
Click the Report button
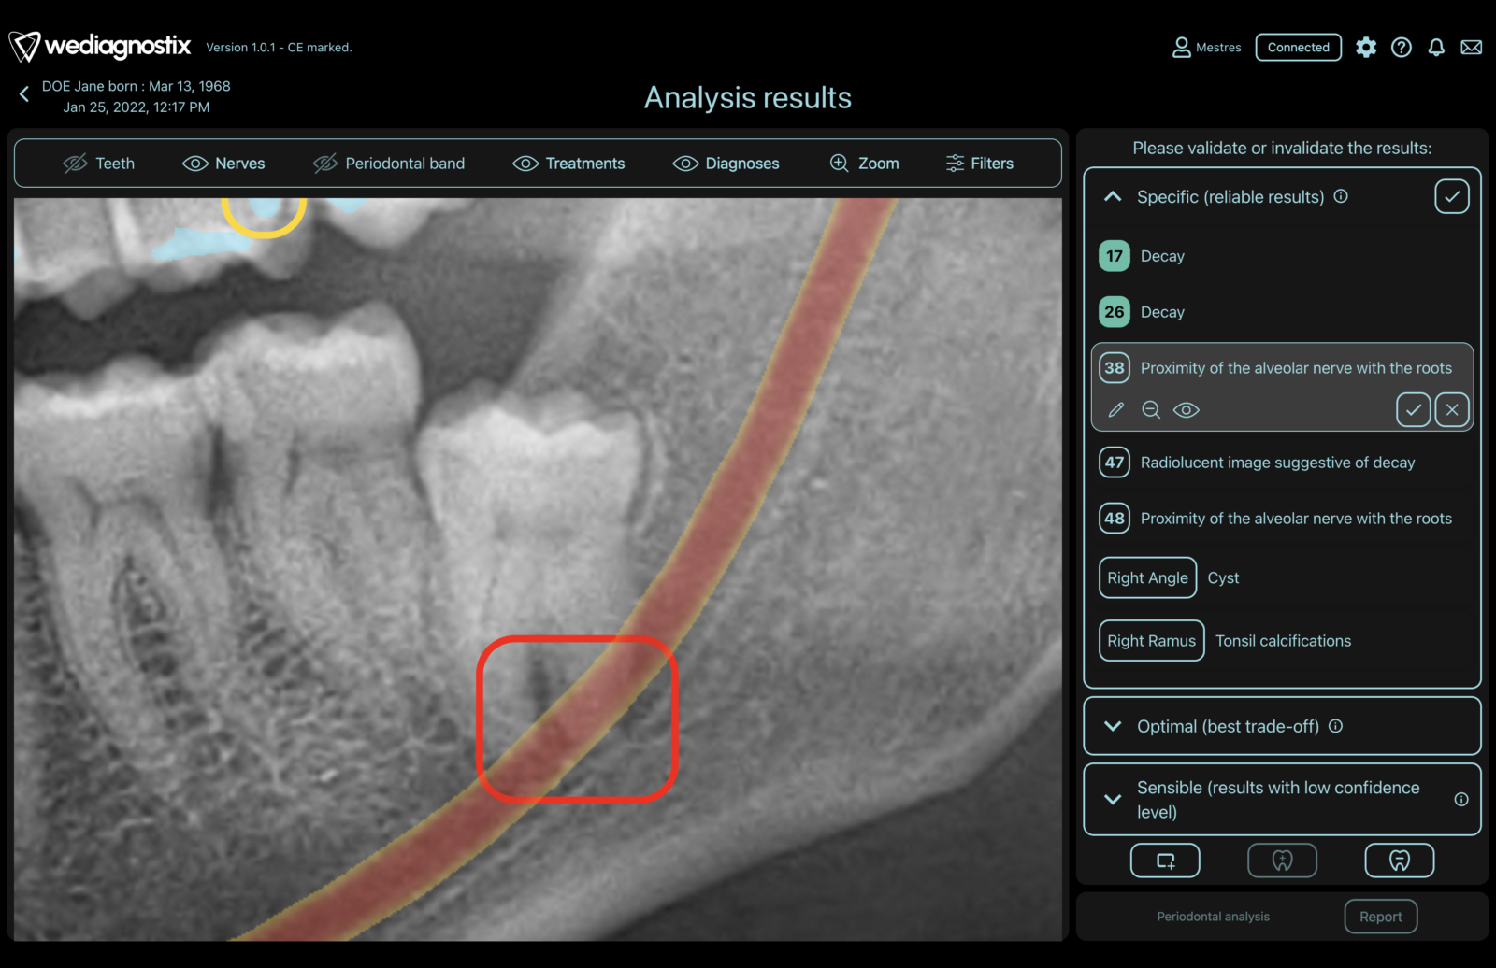click(1381, 917)
